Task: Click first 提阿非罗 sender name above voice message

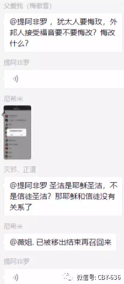Action: (16, 63)
